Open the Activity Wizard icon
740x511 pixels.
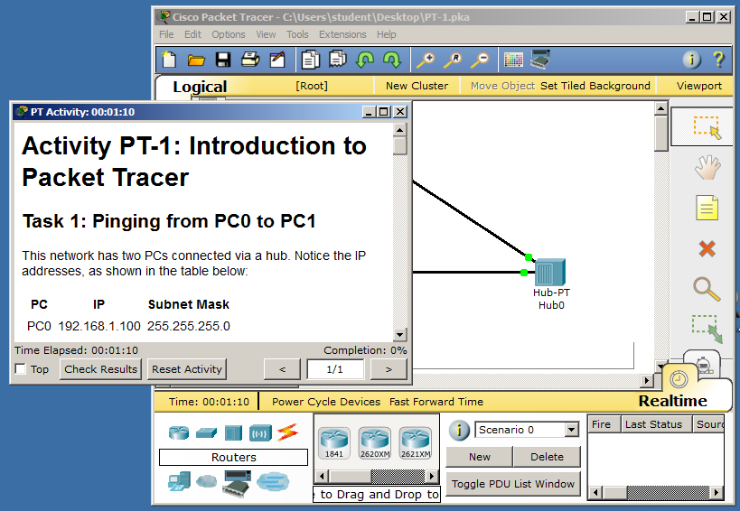point(277,60)
